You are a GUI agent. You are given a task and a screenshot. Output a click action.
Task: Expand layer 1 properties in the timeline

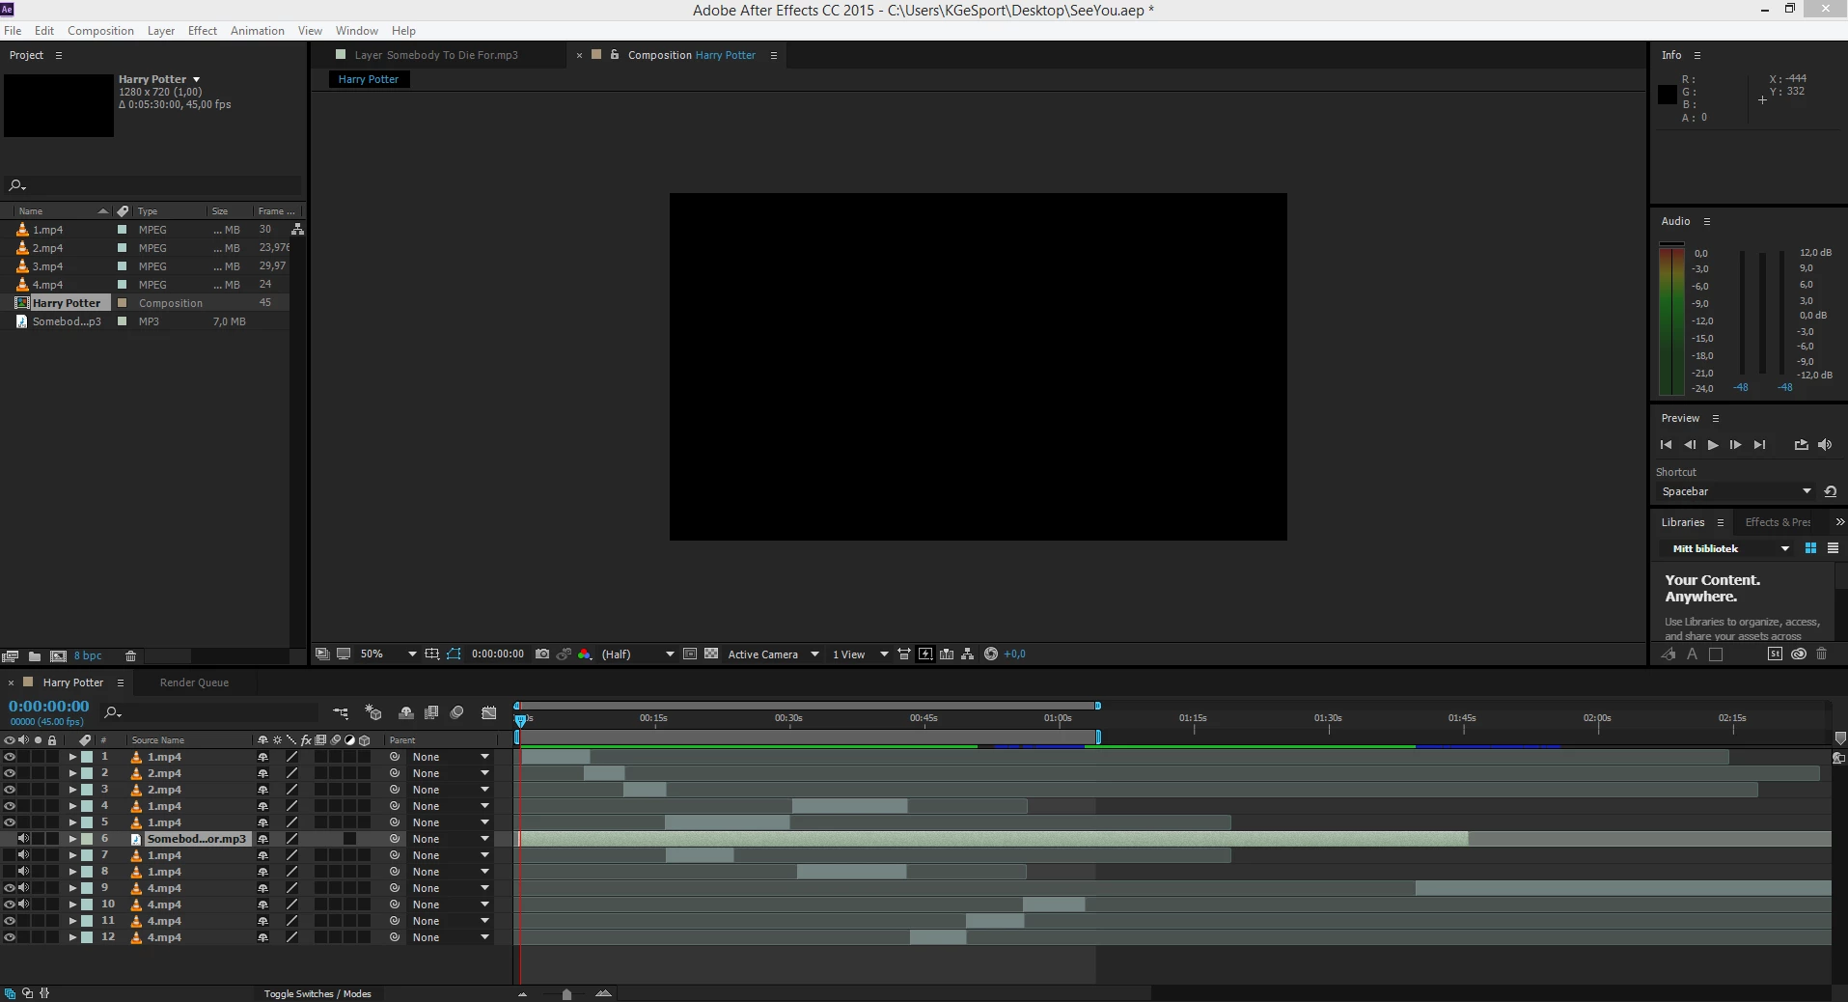coord(72,757)
